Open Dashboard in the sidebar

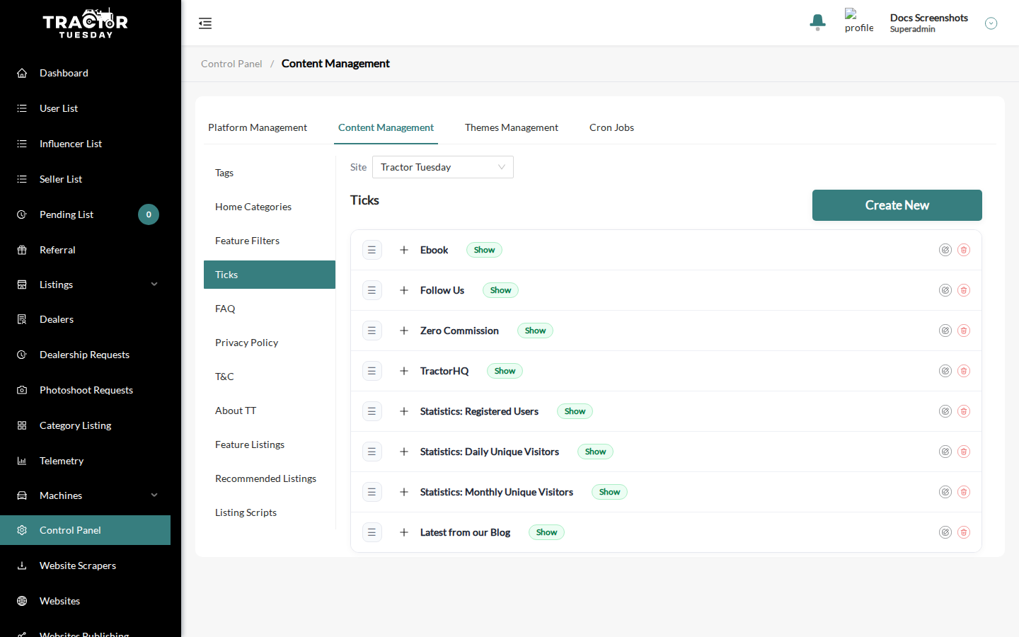(x=86, y=73)
